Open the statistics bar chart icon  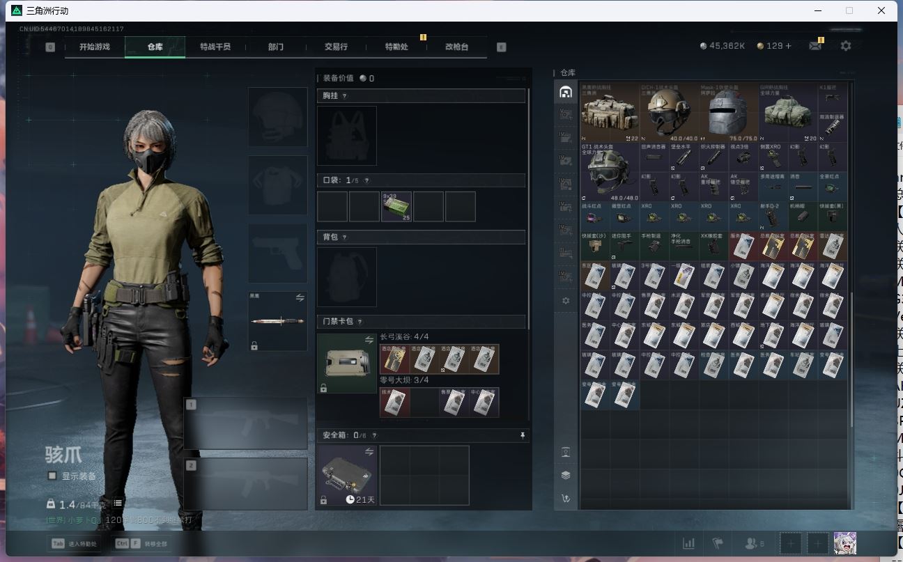(x=688, y=543)
